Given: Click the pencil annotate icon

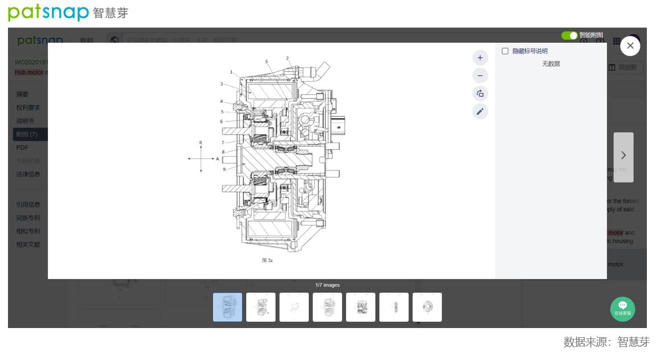Looking at the screenshot, I should coord(480,112).
